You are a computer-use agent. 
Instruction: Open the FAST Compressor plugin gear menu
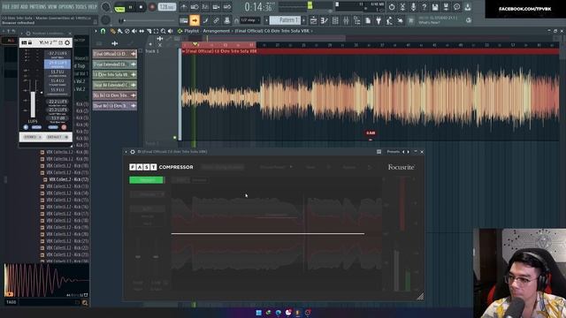pos(133,152)
